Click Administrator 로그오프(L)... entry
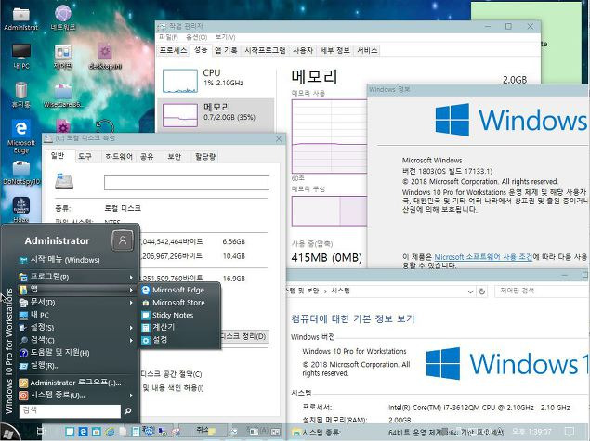Image resolution: width=590 pixels, height=441 pixels. click(70, 383)
